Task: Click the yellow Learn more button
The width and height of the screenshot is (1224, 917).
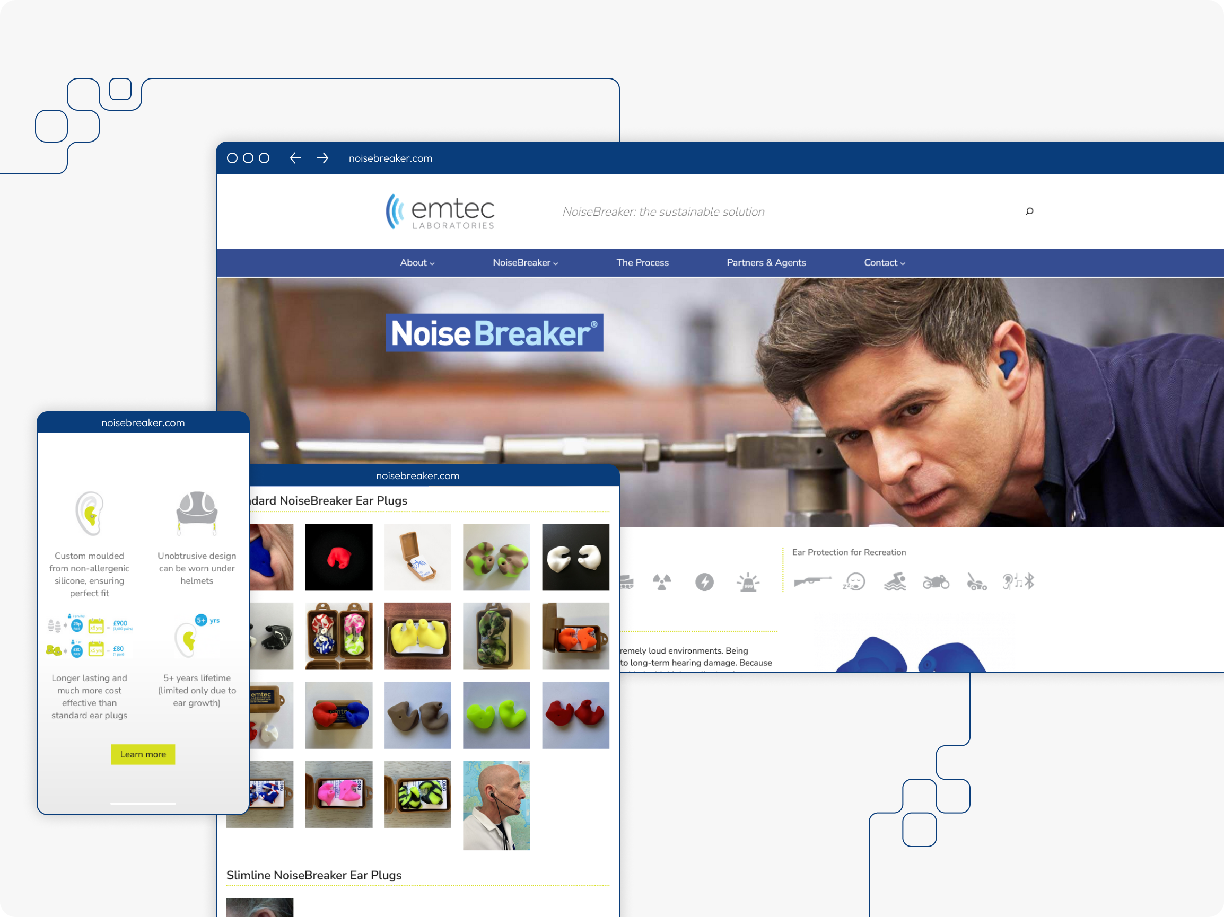Action: [143, 754]
